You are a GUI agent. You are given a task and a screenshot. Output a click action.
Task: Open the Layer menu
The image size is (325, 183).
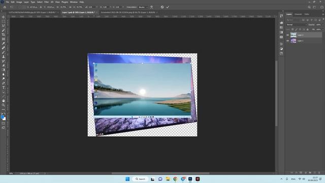click(26, 2)
